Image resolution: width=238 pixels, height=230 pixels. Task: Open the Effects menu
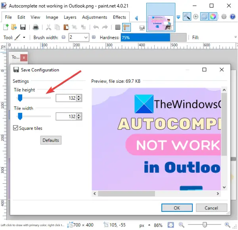(x=119, y=17)
